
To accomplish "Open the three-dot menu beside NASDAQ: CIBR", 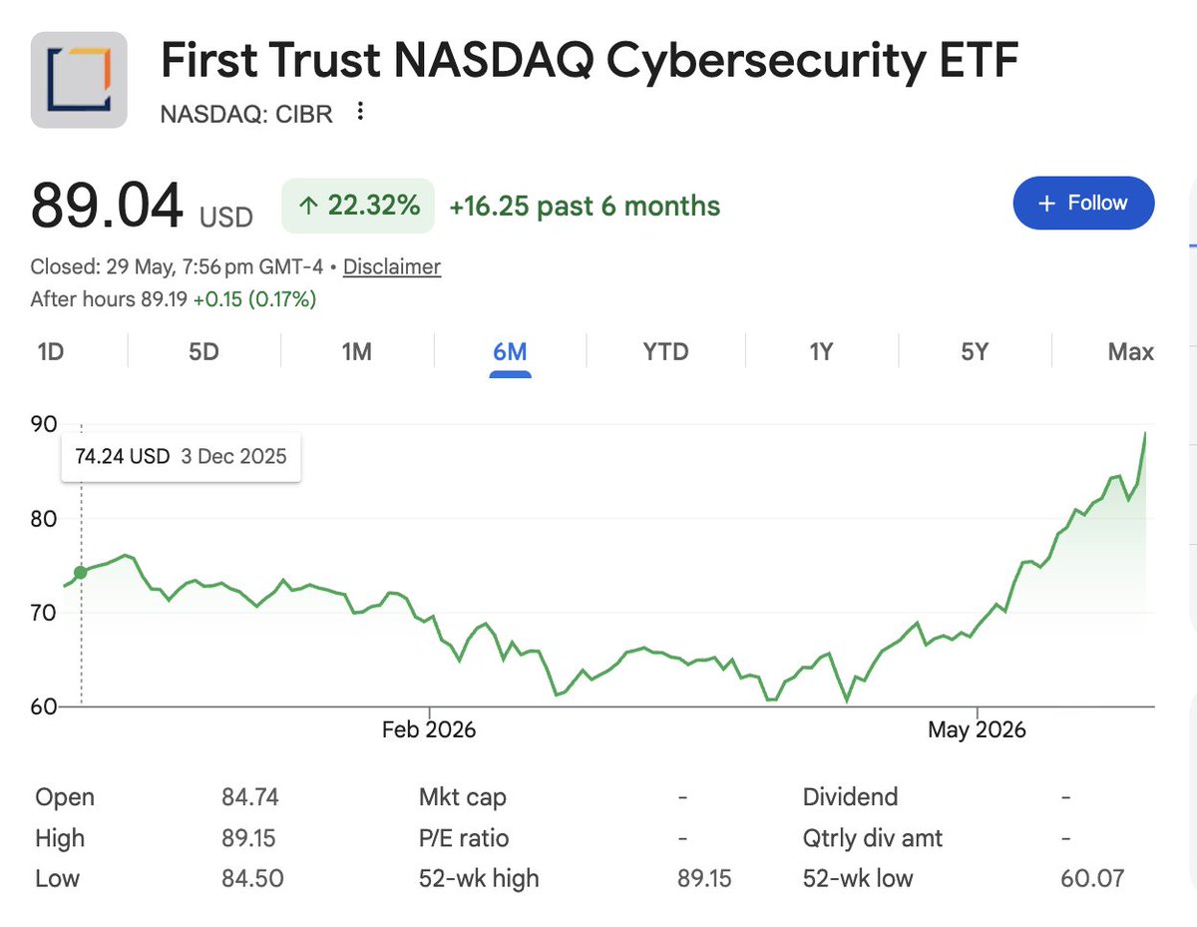I will pyautogui.click(x=361, y=112).
